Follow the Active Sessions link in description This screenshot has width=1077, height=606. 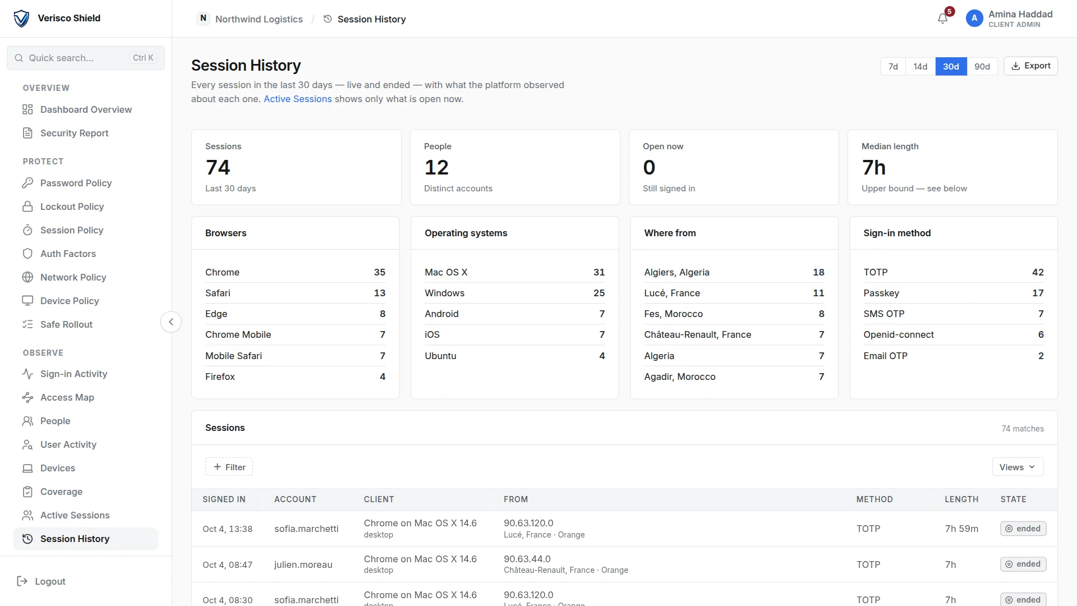tap(298, 99)
